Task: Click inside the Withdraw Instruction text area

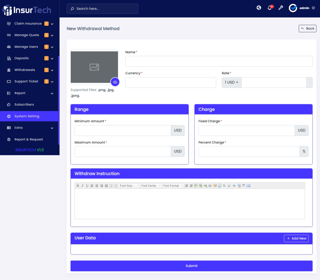Action: pyautogui.click(x=190, y=204)
